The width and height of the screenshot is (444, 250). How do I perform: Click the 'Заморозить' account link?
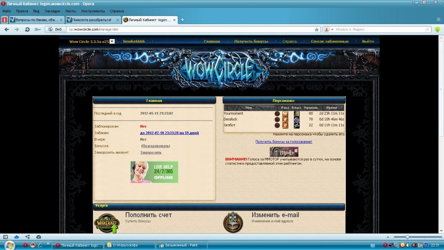point(150,153)
